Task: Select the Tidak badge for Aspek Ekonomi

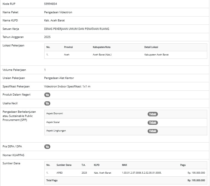Action: 152,114
